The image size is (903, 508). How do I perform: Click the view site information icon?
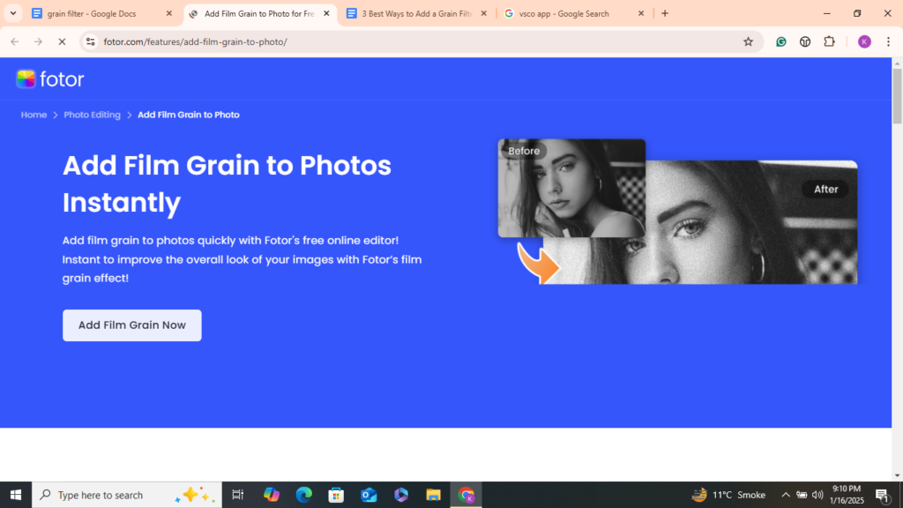(89, 41)
